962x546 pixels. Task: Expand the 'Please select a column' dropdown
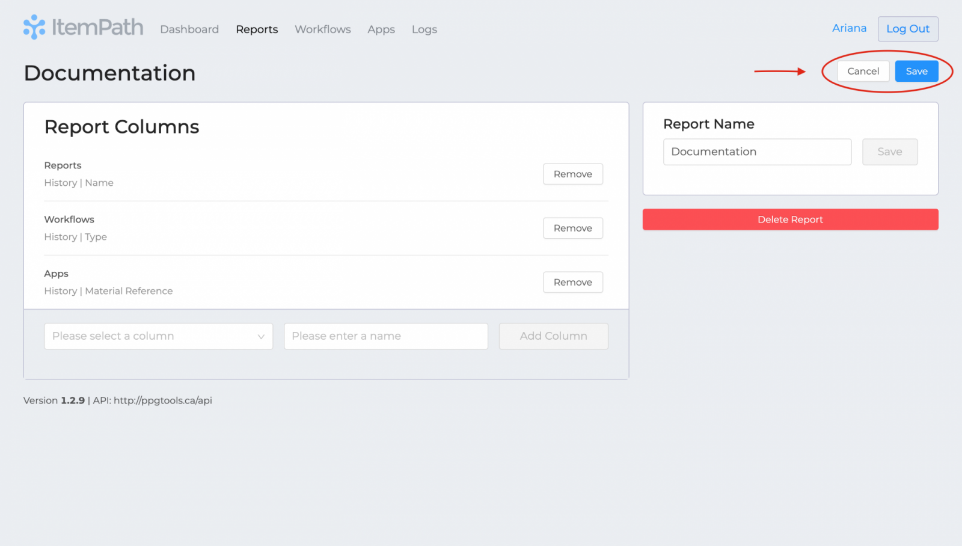[x=150, y=336]
